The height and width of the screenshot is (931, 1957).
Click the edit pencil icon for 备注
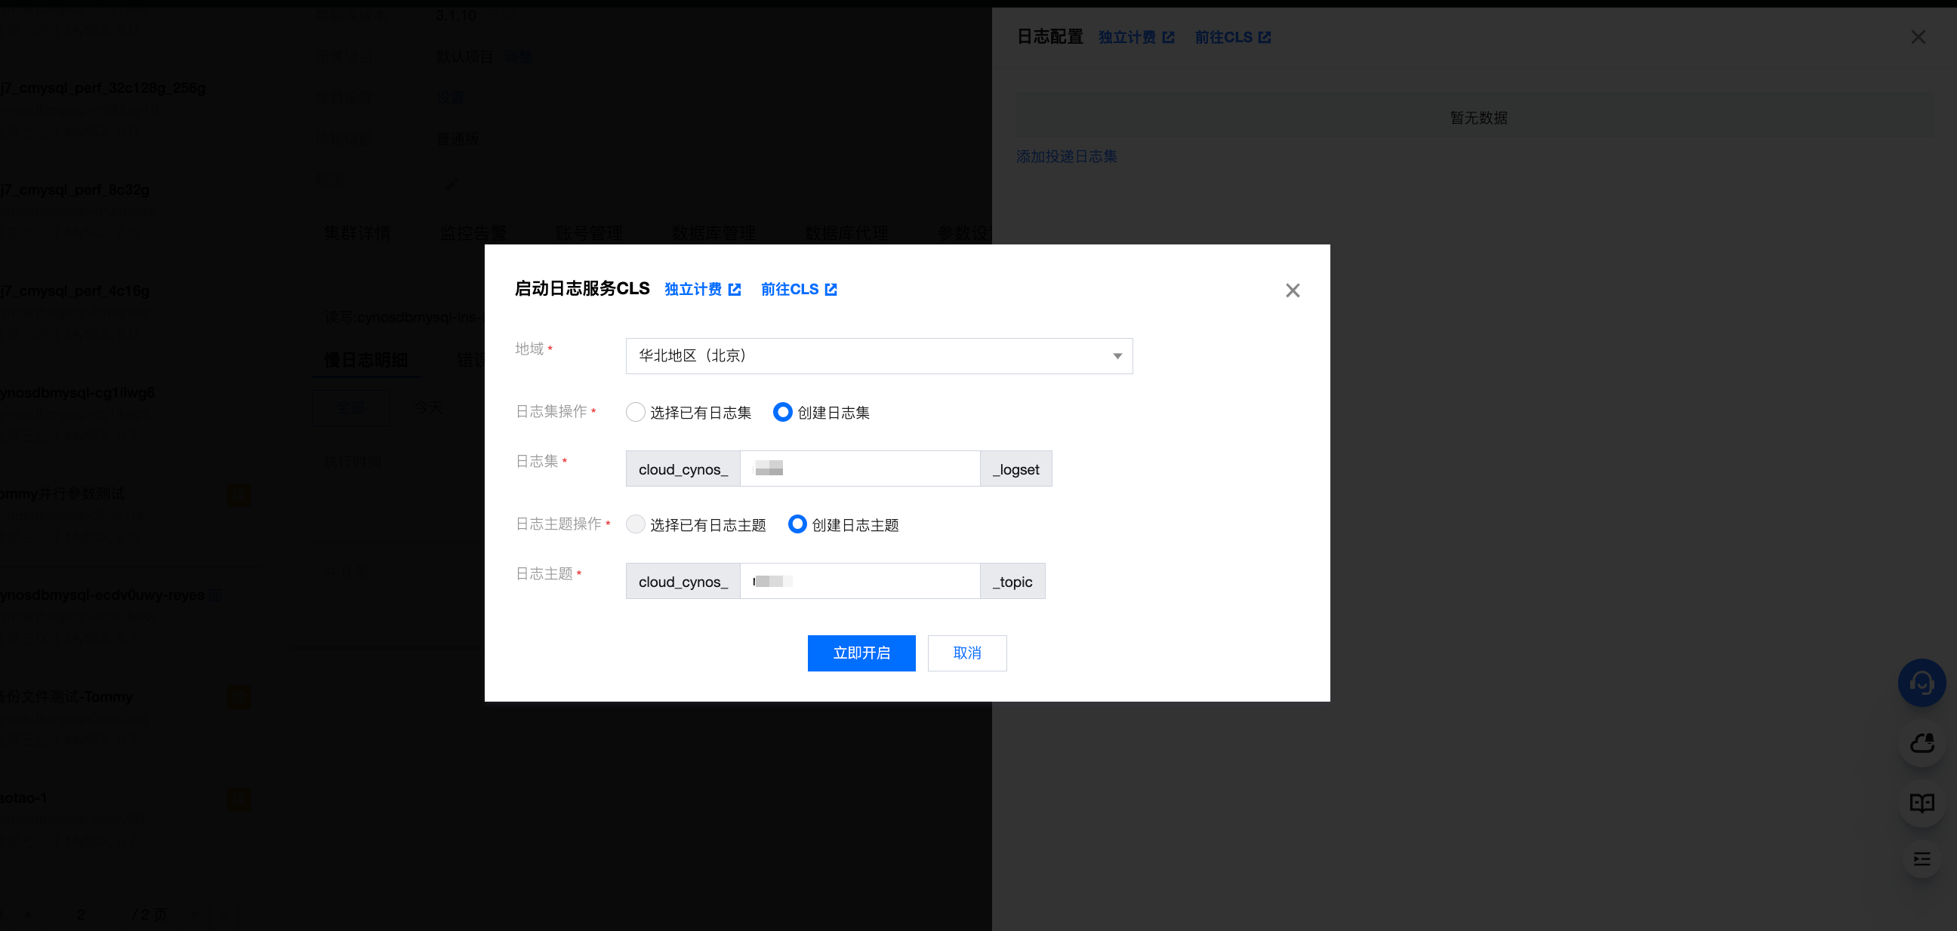point(451,183)
